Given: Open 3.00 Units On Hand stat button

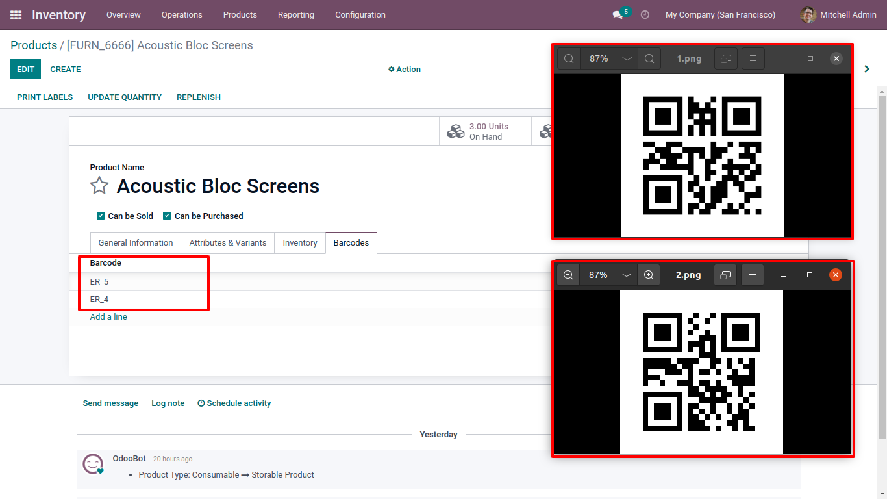Looking at the screenshot, I should pyautogui.click(x=485, y=131).
